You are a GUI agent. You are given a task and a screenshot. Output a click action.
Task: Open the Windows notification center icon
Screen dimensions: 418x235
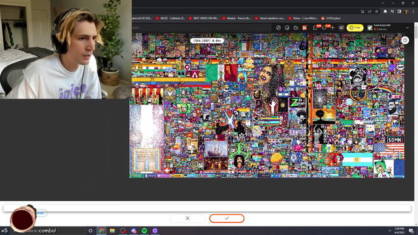click(x=411, y=230)
